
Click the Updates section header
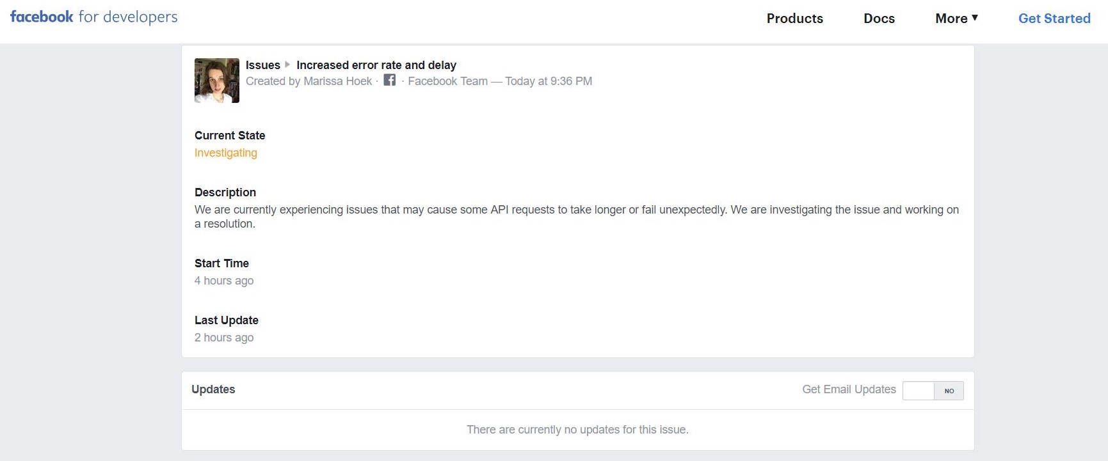click(x=213, y=389)
